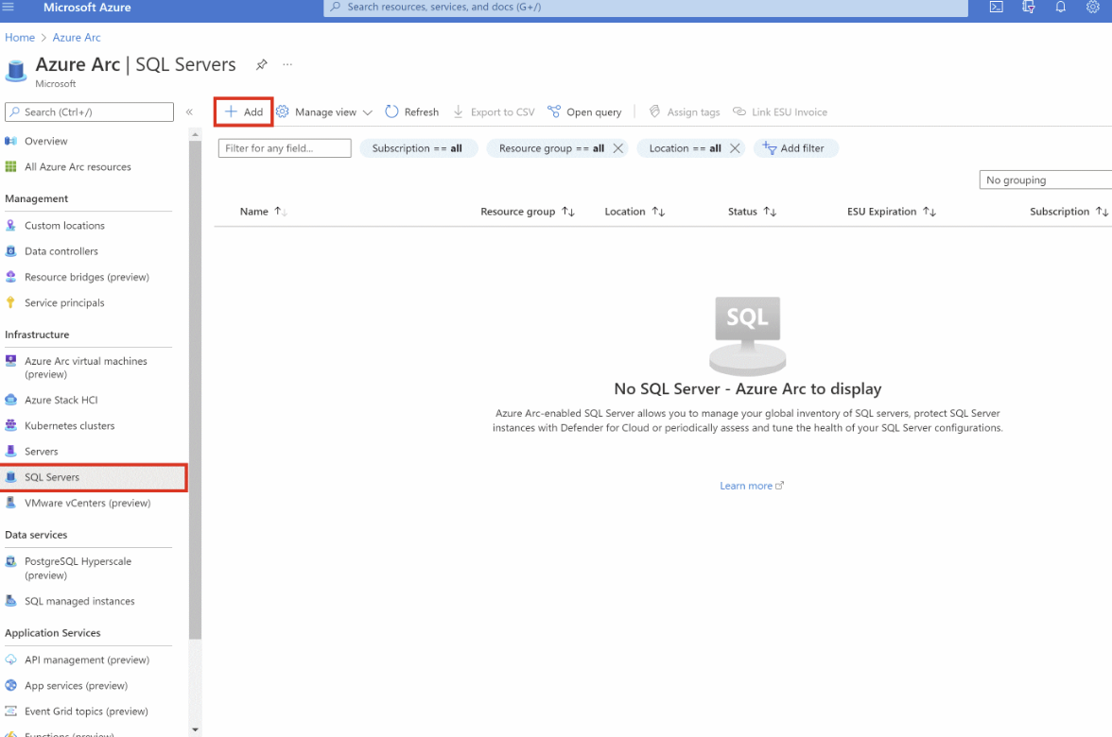Sort by Subscription column
This screenshot has width=1112, height=737.
tap(1069, 212)
